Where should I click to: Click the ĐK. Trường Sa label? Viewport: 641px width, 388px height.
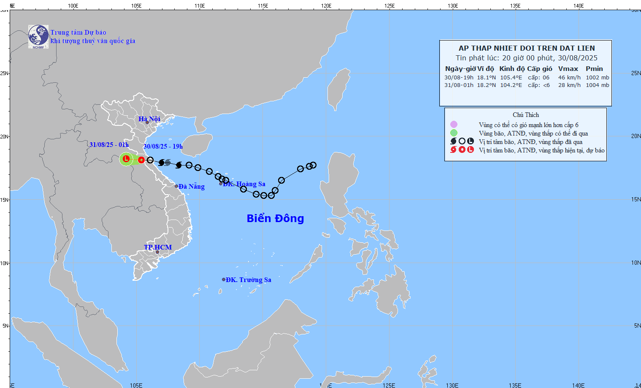pos(248,280)
